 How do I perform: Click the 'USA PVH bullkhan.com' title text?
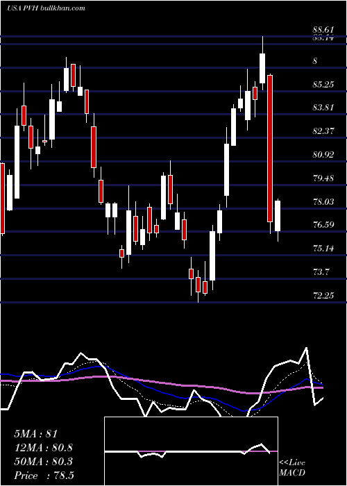tap(46, 8)
